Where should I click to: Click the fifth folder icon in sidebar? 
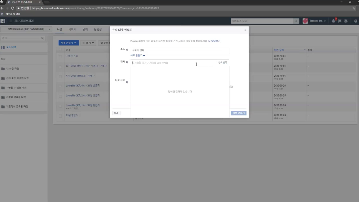pyautogui.click(x=3, y=107)
